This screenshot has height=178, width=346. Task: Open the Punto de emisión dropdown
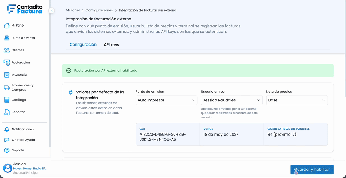[x=166, y=100]
